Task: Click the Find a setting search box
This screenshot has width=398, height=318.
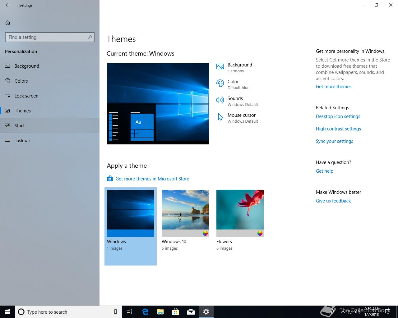Action: click(x=50, y=37)
